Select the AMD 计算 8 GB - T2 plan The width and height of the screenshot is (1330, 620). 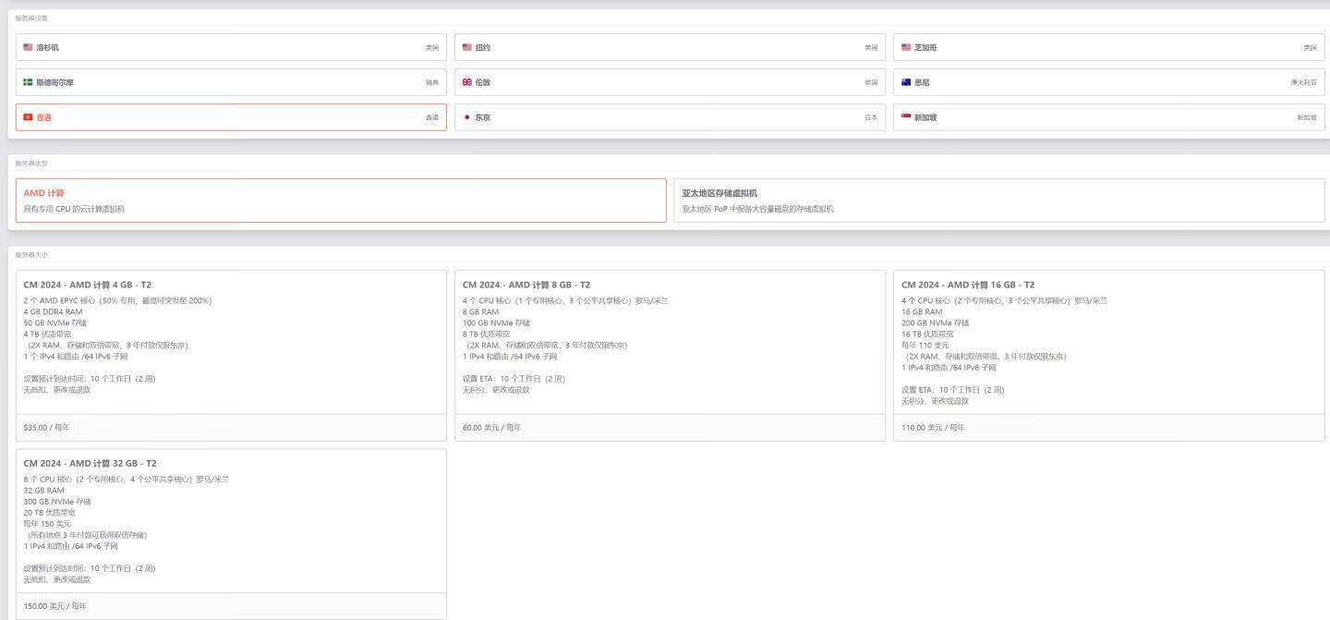pos(670,342)
